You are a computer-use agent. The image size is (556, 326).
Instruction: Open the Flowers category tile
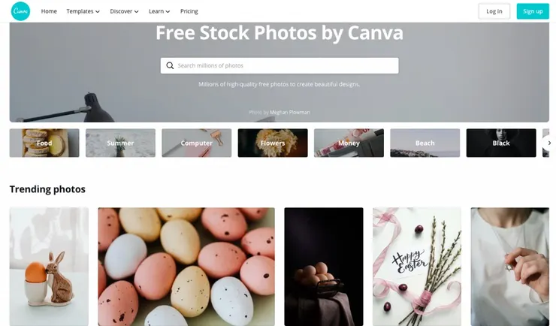273,143
